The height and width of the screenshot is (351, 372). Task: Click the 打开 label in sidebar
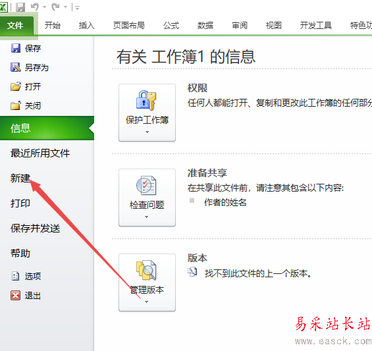tap(33, 87)
